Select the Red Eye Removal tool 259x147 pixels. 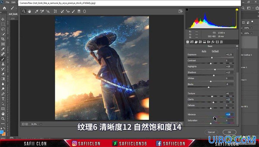68,11
